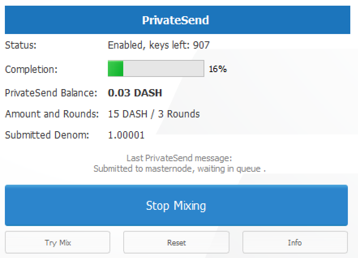
Task: Click the green filled portion of completion bar
Action: [116, 69]
